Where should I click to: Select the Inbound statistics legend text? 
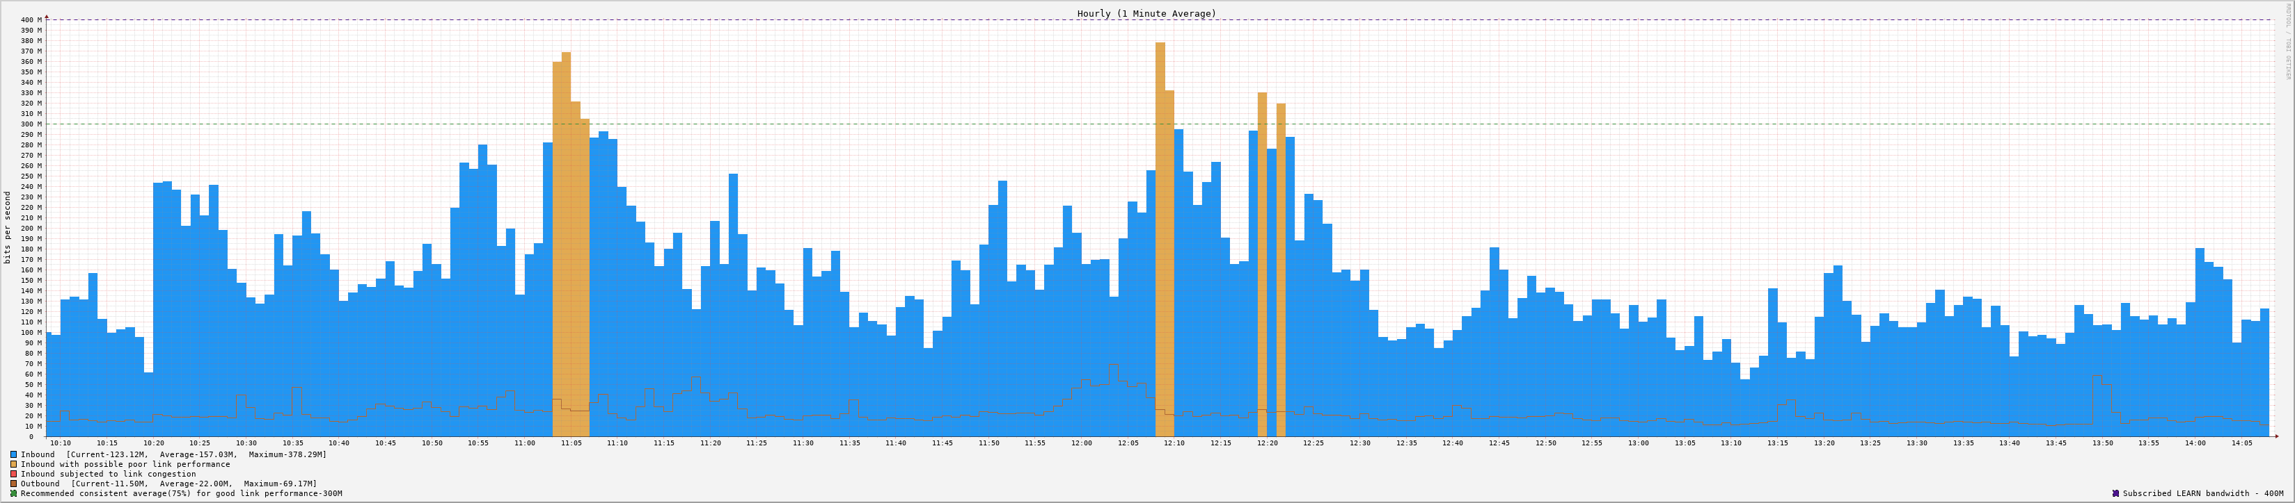174,454
